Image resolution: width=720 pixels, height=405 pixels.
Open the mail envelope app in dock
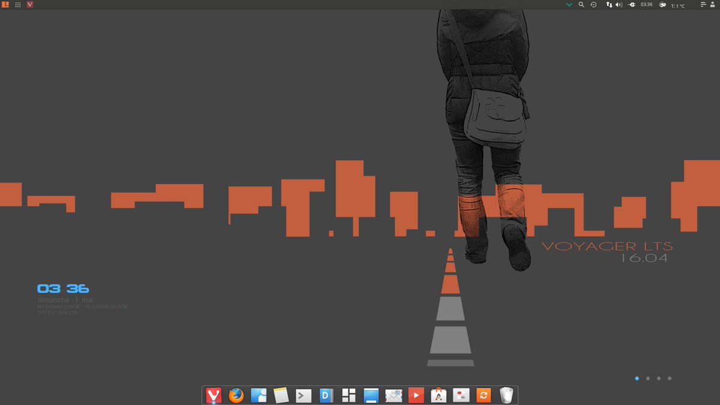point(394,395)
